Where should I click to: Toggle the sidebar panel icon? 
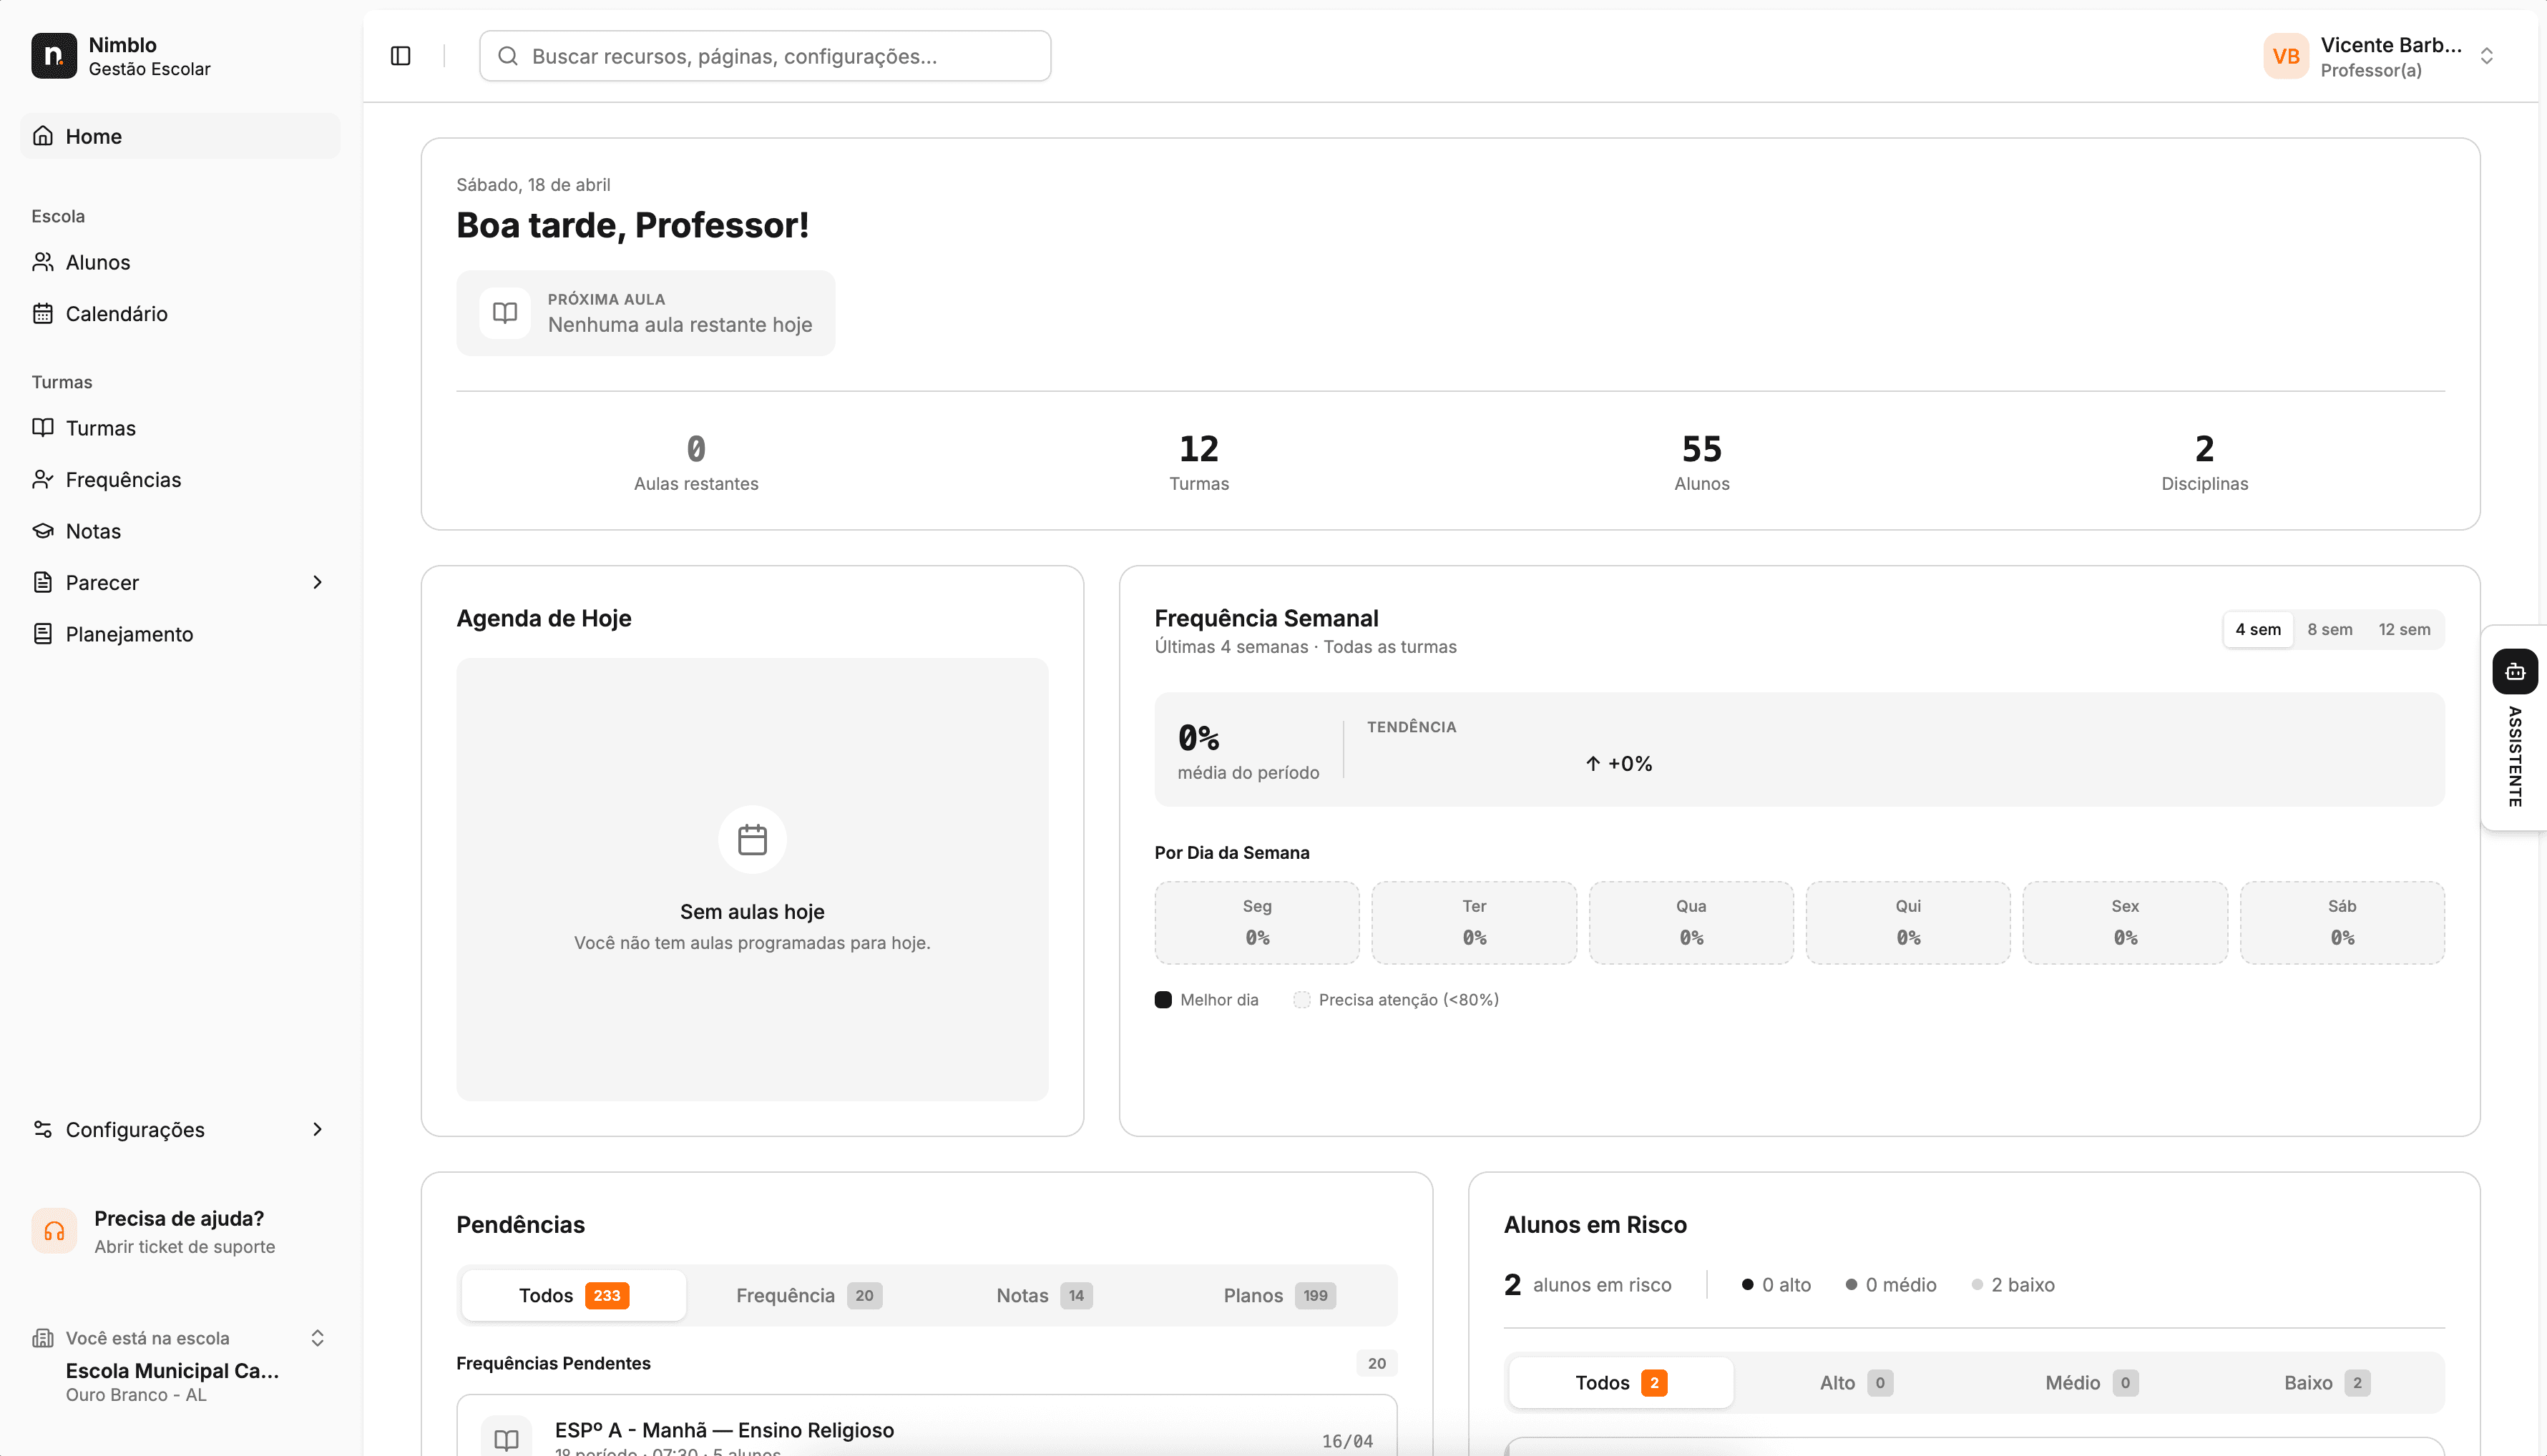[400, 56]
